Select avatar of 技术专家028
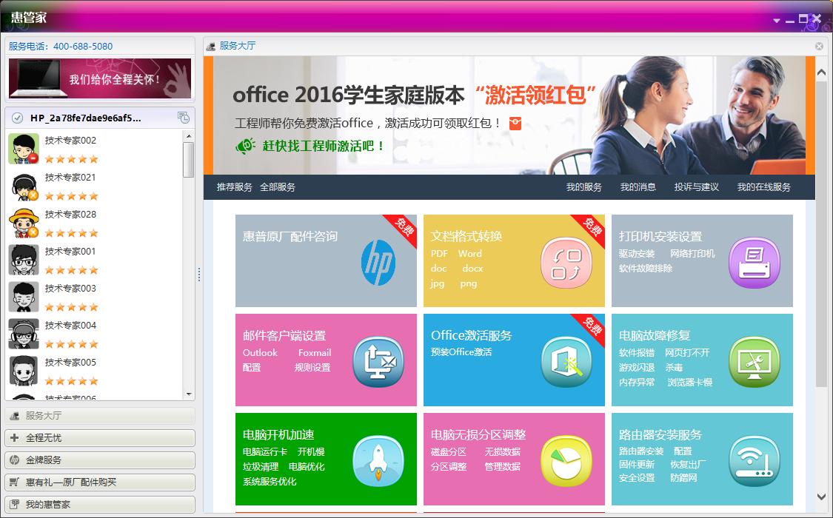 pyautogui.click(x=24, y=223)
